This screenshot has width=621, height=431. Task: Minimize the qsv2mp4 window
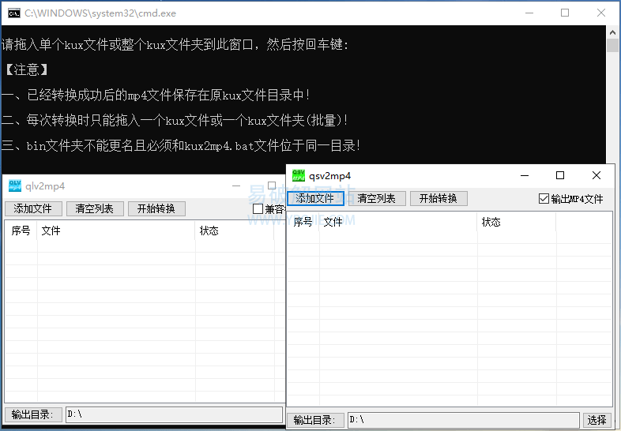(524, 175)
